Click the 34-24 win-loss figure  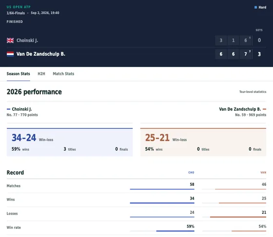(x=24, y=138)
